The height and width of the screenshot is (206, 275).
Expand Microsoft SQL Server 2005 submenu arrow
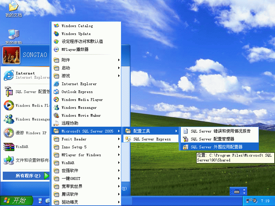point(119,131)
